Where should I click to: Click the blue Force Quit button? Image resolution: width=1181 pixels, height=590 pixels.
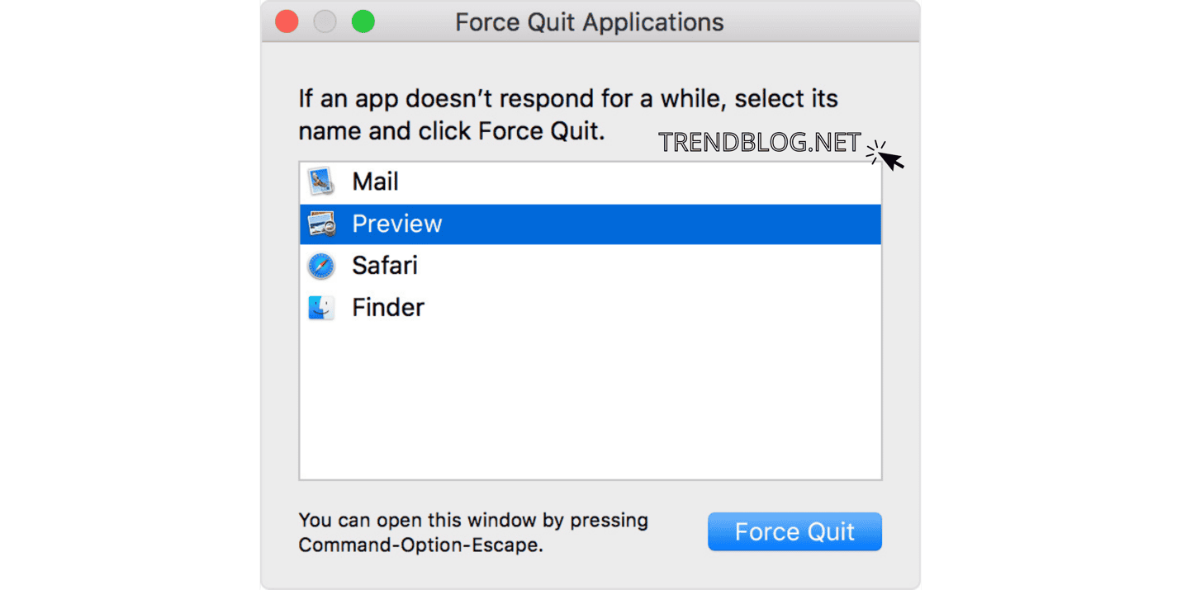click(794, 531)
